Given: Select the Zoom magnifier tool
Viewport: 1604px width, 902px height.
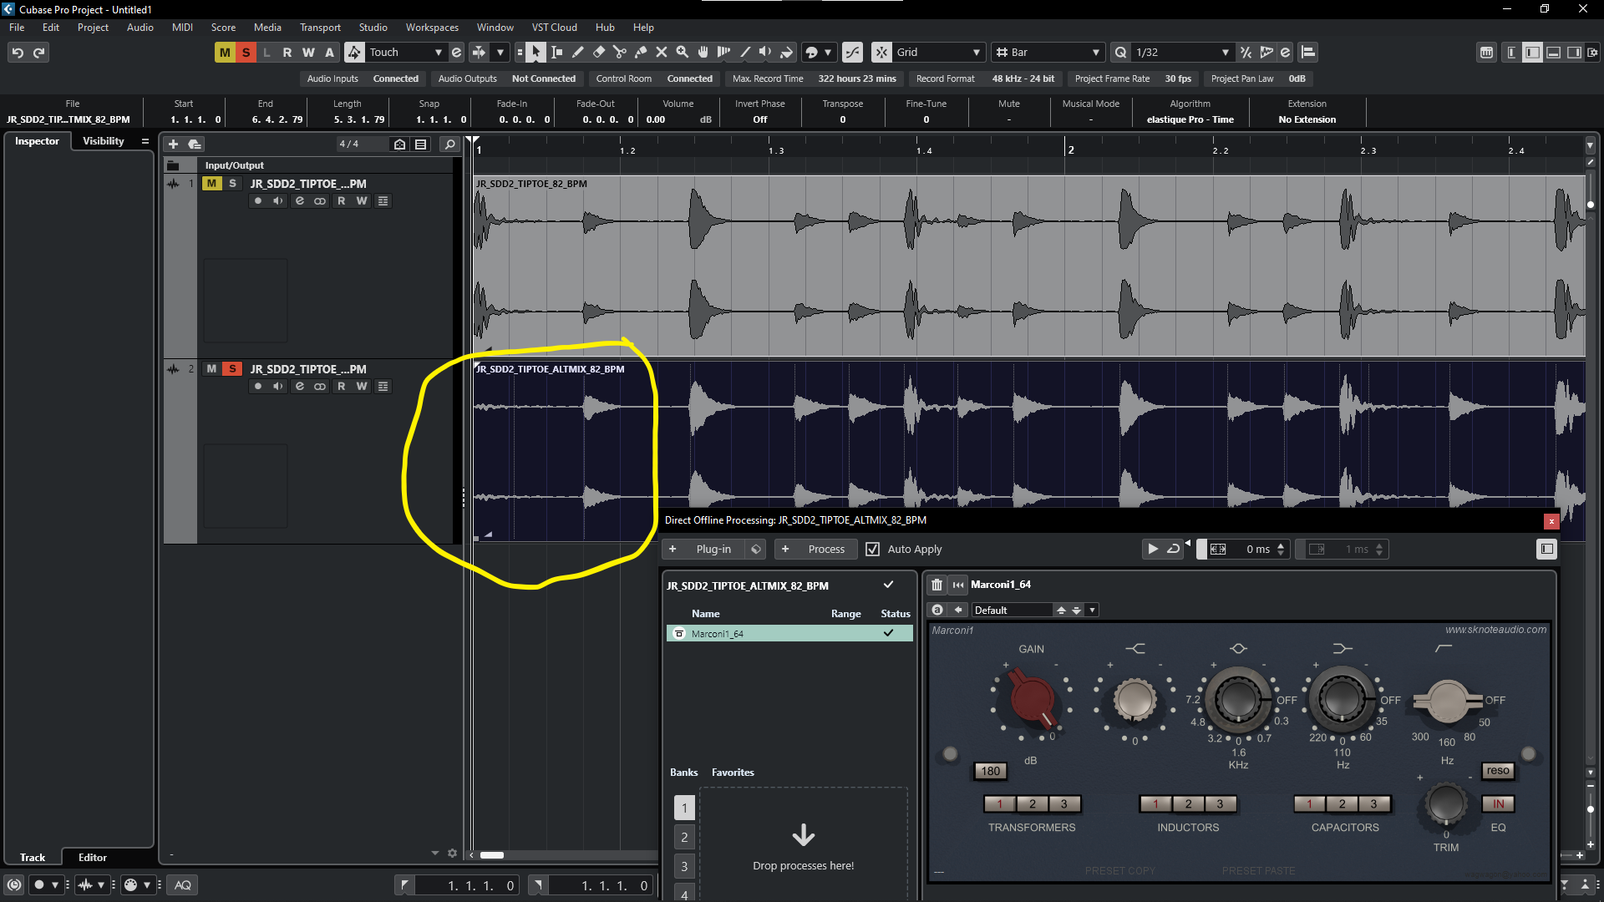Looking at the screenshot, I should click(683, 53).
